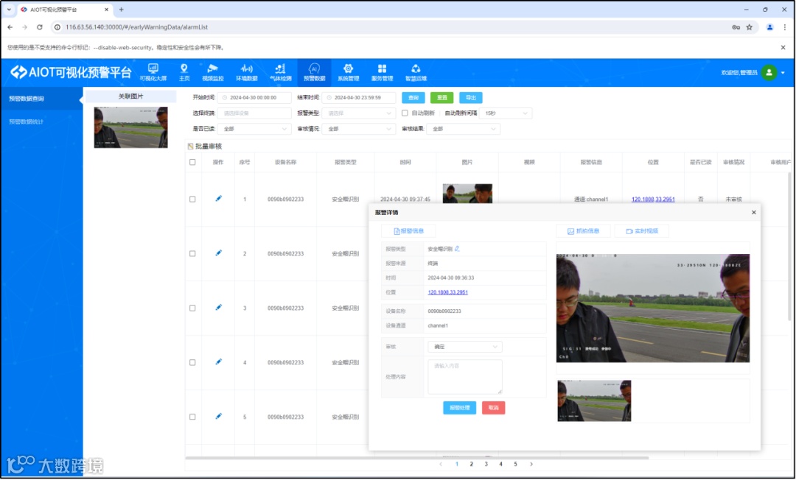Check the row 4 checkbox
The image size is (796, 480).
click(192, 362)
